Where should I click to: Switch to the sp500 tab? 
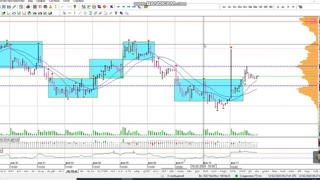click(146, 171)
